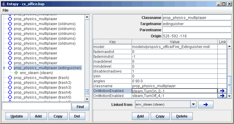Click the diamond icon beside trash3 entity
Image resolution: width=234 pixels, height=124 pixels.
click(10, 88)
